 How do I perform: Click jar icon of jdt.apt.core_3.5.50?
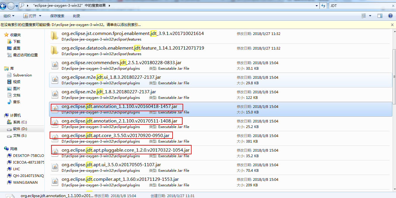point(55,138)
